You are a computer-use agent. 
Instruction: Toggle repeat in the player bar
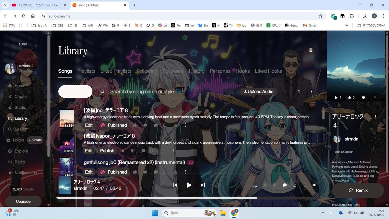tap(217, 185)
